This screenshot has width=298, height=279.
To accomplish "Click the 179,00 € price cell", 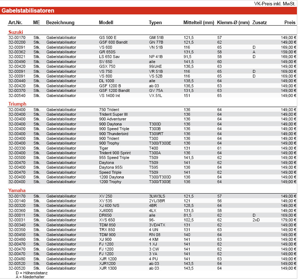I will click(289, 220).
